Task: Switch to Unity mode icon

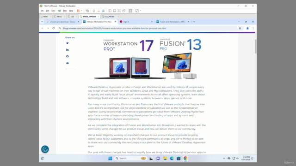Action: pyautogui.click(x=124, y=11)
